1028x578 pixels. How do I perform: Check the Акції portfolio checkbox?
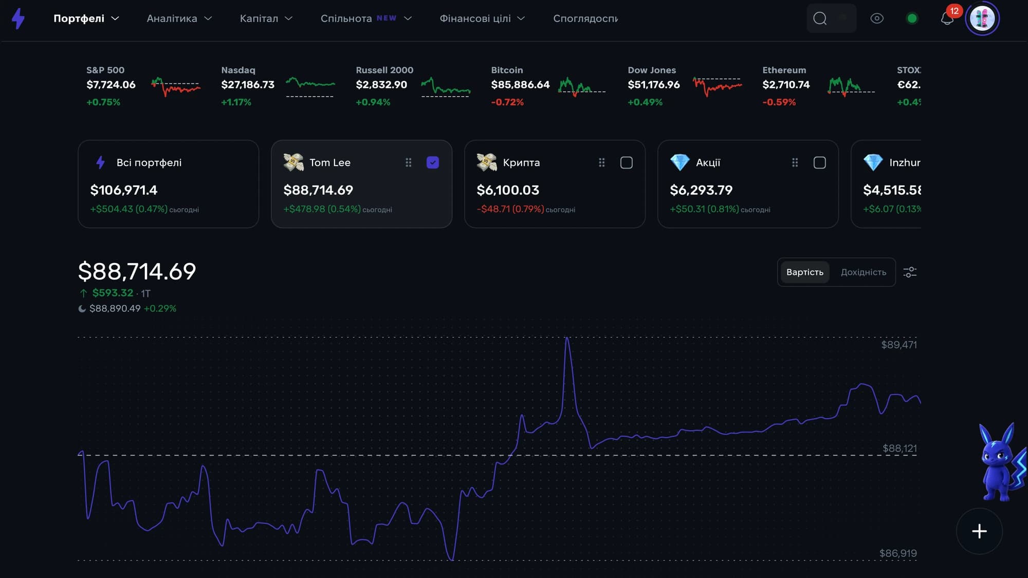click(820, 163)
